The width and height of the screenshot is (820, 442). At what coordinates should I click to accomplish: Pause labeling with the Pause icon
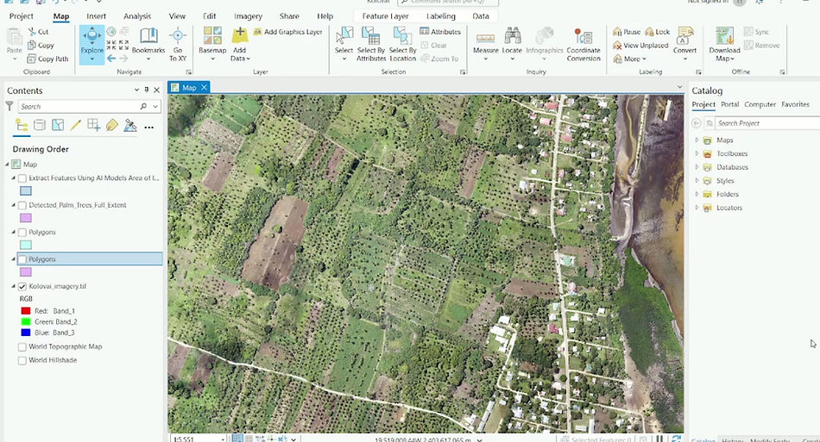pyautogui.click(x=617, y=32)
